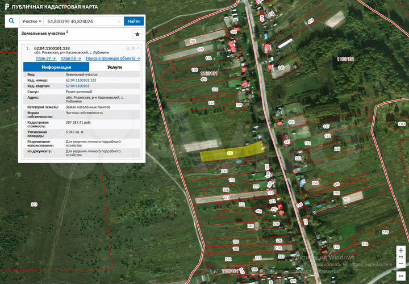Open cadastral quarter 62:04:1100101 link
409x284 pixels.
click(x=77, y=86)
